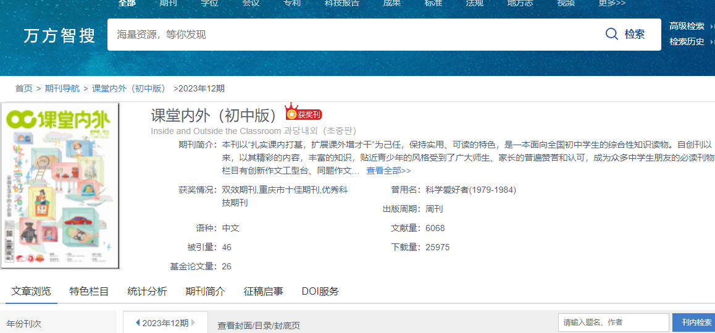The width and height of the screenshot is (715, 333).
Task: Open the 万方智搜 logo
Action: [x=60, y=35]
